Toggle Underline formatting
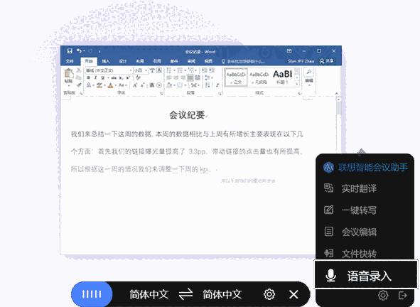The image size is (420, 307). [x=102, y=77]
